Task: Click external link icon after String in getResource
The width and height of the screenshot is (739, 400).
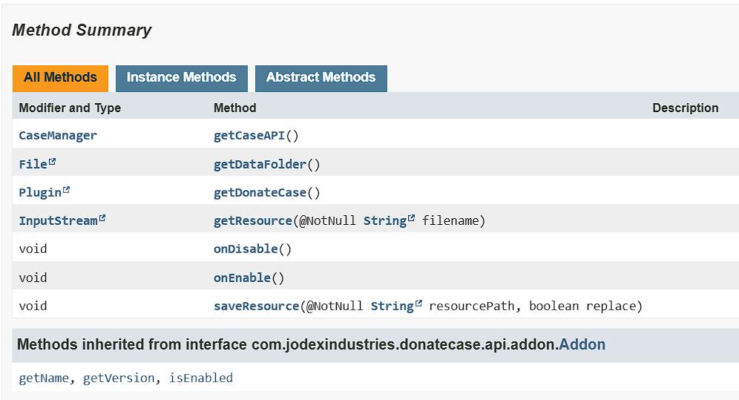Action: point(411,219)
